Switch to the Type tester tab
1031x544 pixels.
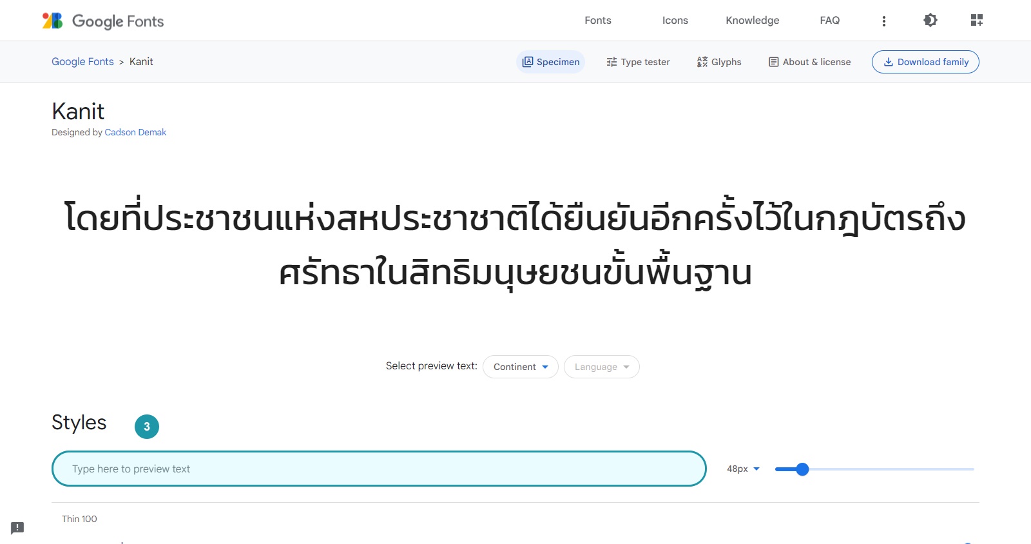pos(638,62)
